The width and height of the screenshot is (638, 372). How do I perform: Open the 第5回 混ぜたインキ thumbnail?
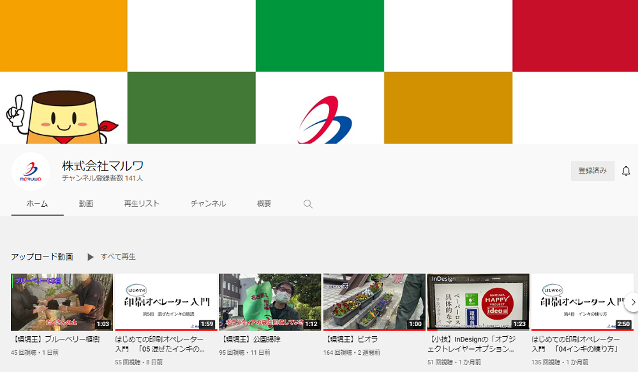pos(166,302)
